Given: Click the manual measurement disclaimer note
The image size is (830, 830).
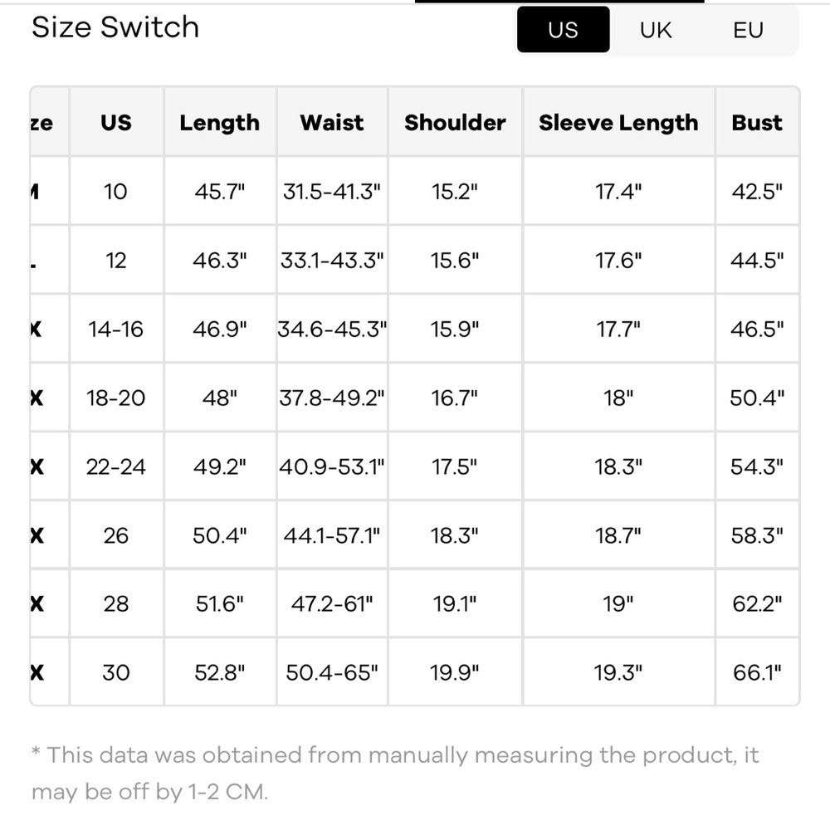Looking at the screenshot, I should click(x=394, y=773).
